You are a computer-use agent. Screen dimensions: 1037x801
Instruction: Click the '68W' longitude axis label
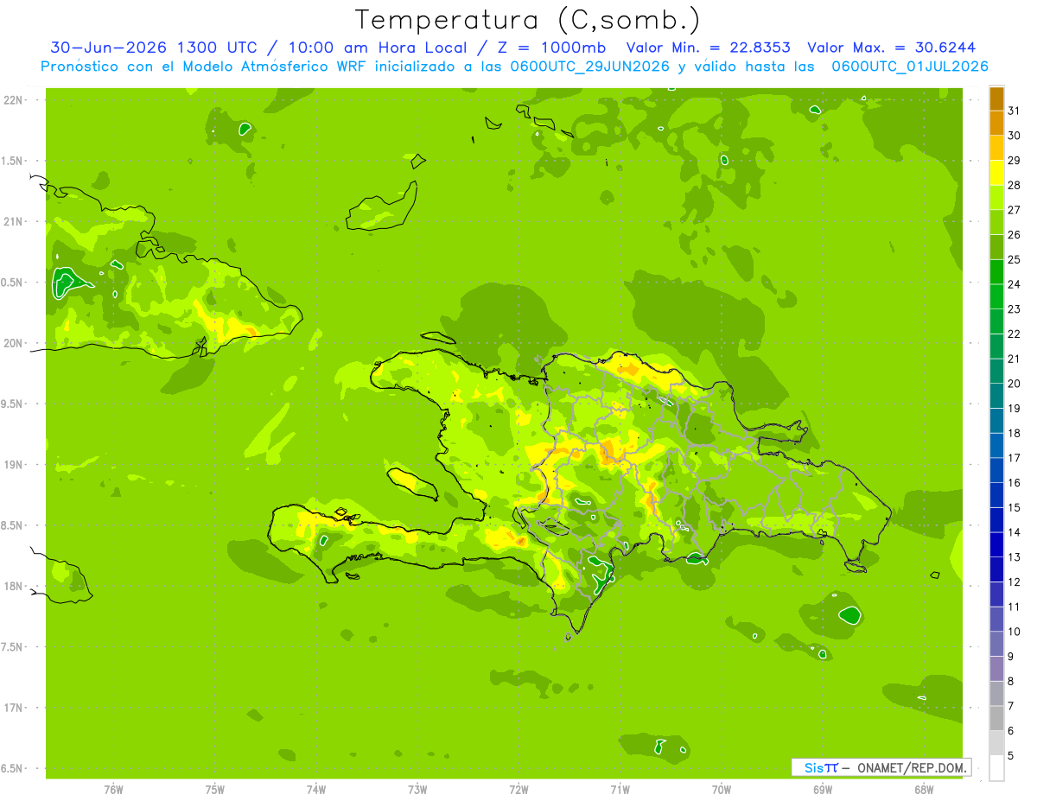point(924,789)
